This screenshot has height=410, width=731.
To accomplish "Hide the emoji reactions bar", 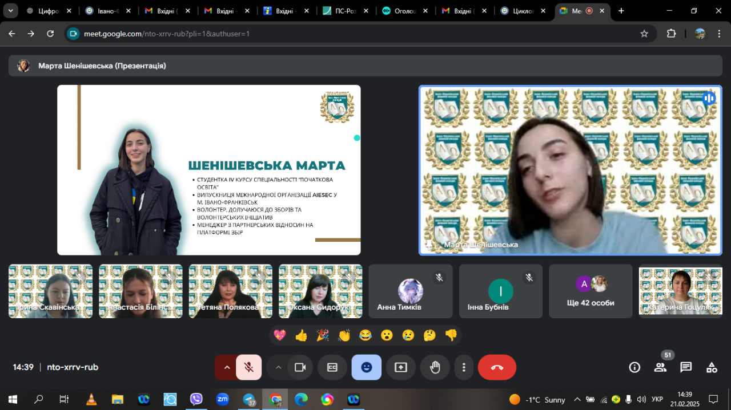I will tap(367, 367).
